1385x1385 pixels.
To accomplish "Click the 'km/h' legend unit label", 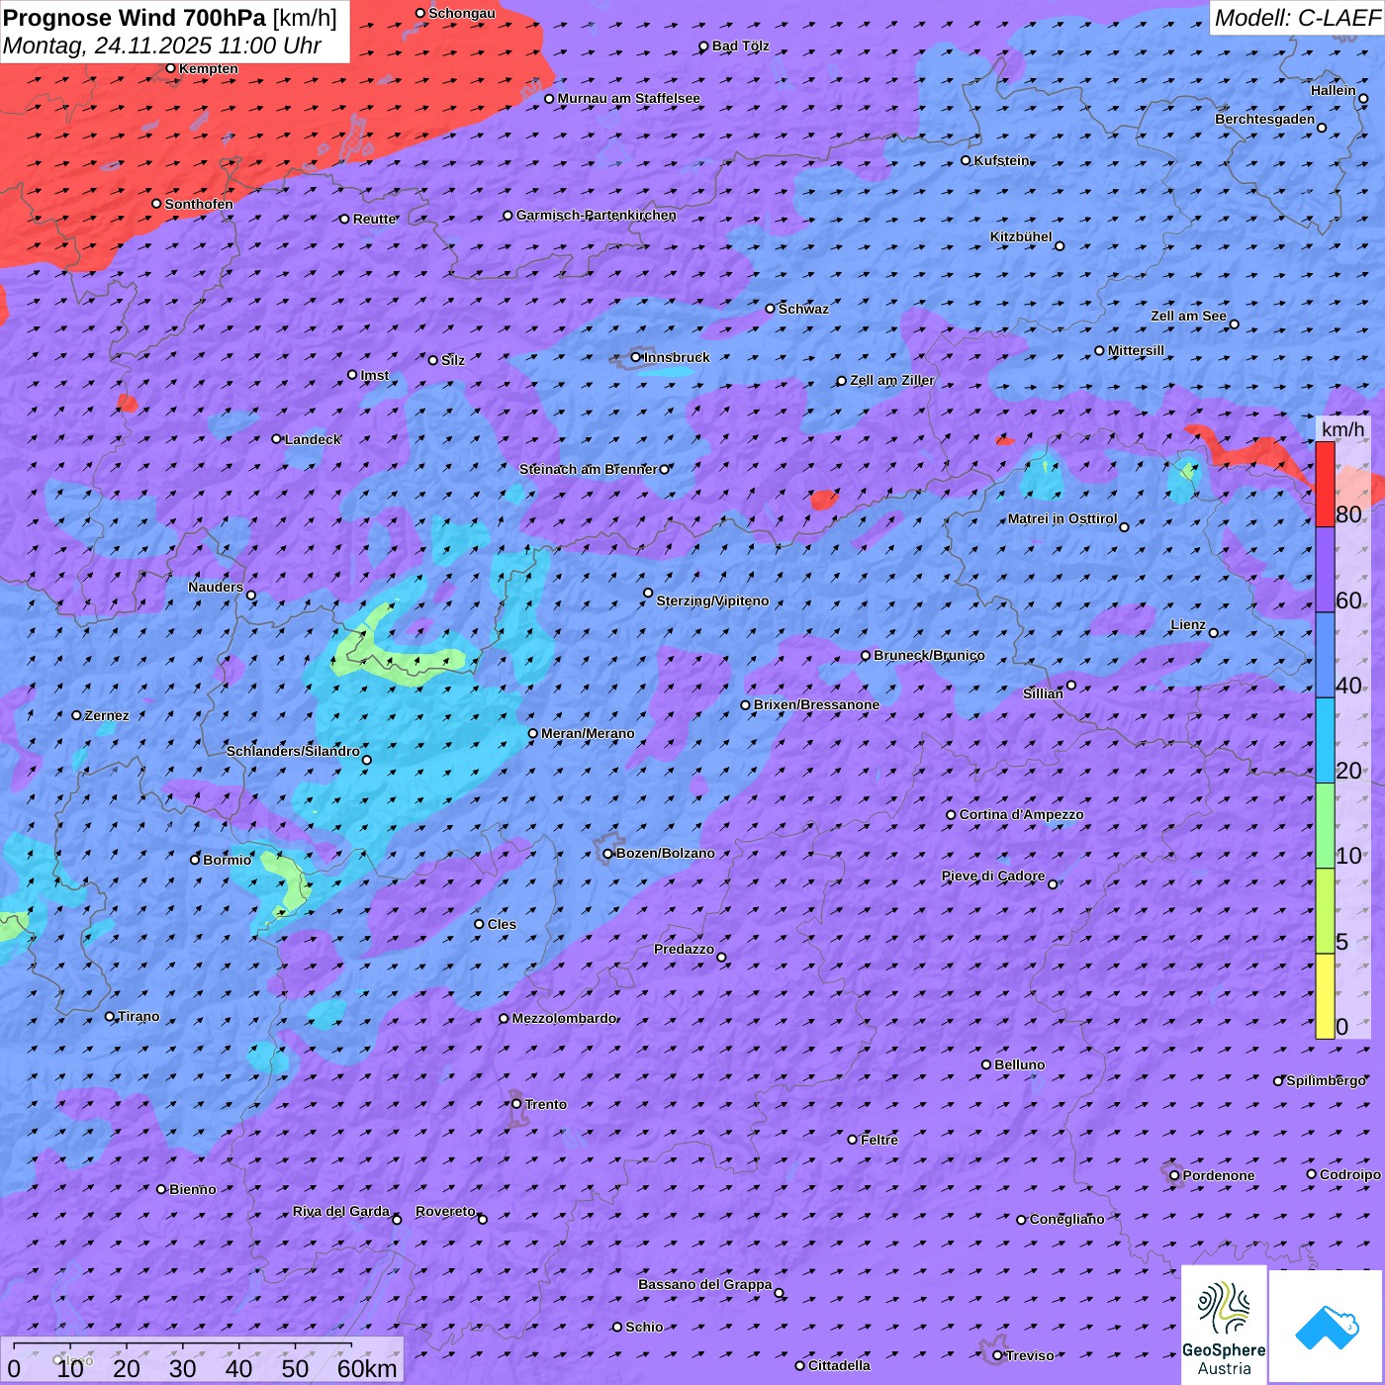I will [1342, 429].
